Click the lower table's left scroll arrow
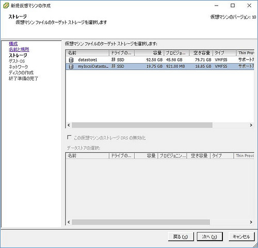This screenshot has width=258, height=248. 69,222
